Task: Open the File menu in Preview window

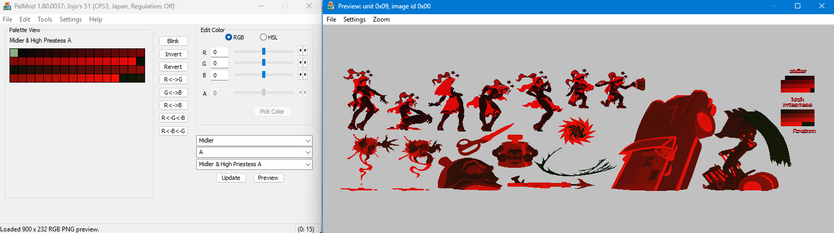Action: pos(331,19)
